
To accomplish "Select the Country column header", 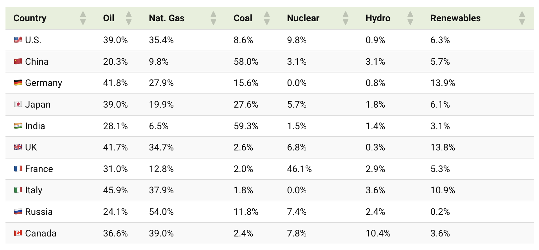I will pos(30,18).
